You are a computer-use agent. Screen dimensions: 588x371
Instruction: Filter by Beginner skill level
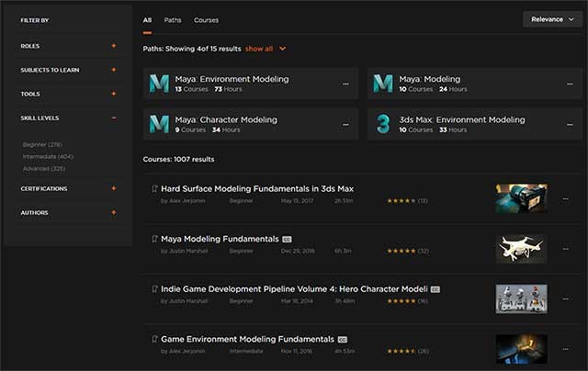coord(41,144)
